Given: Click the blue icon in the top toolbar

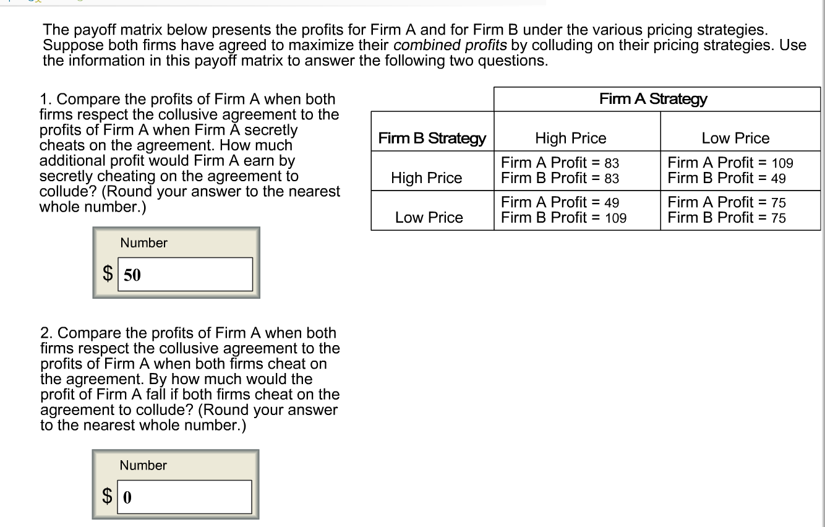Looking at the screenshot, I should (x=30, y=2).
